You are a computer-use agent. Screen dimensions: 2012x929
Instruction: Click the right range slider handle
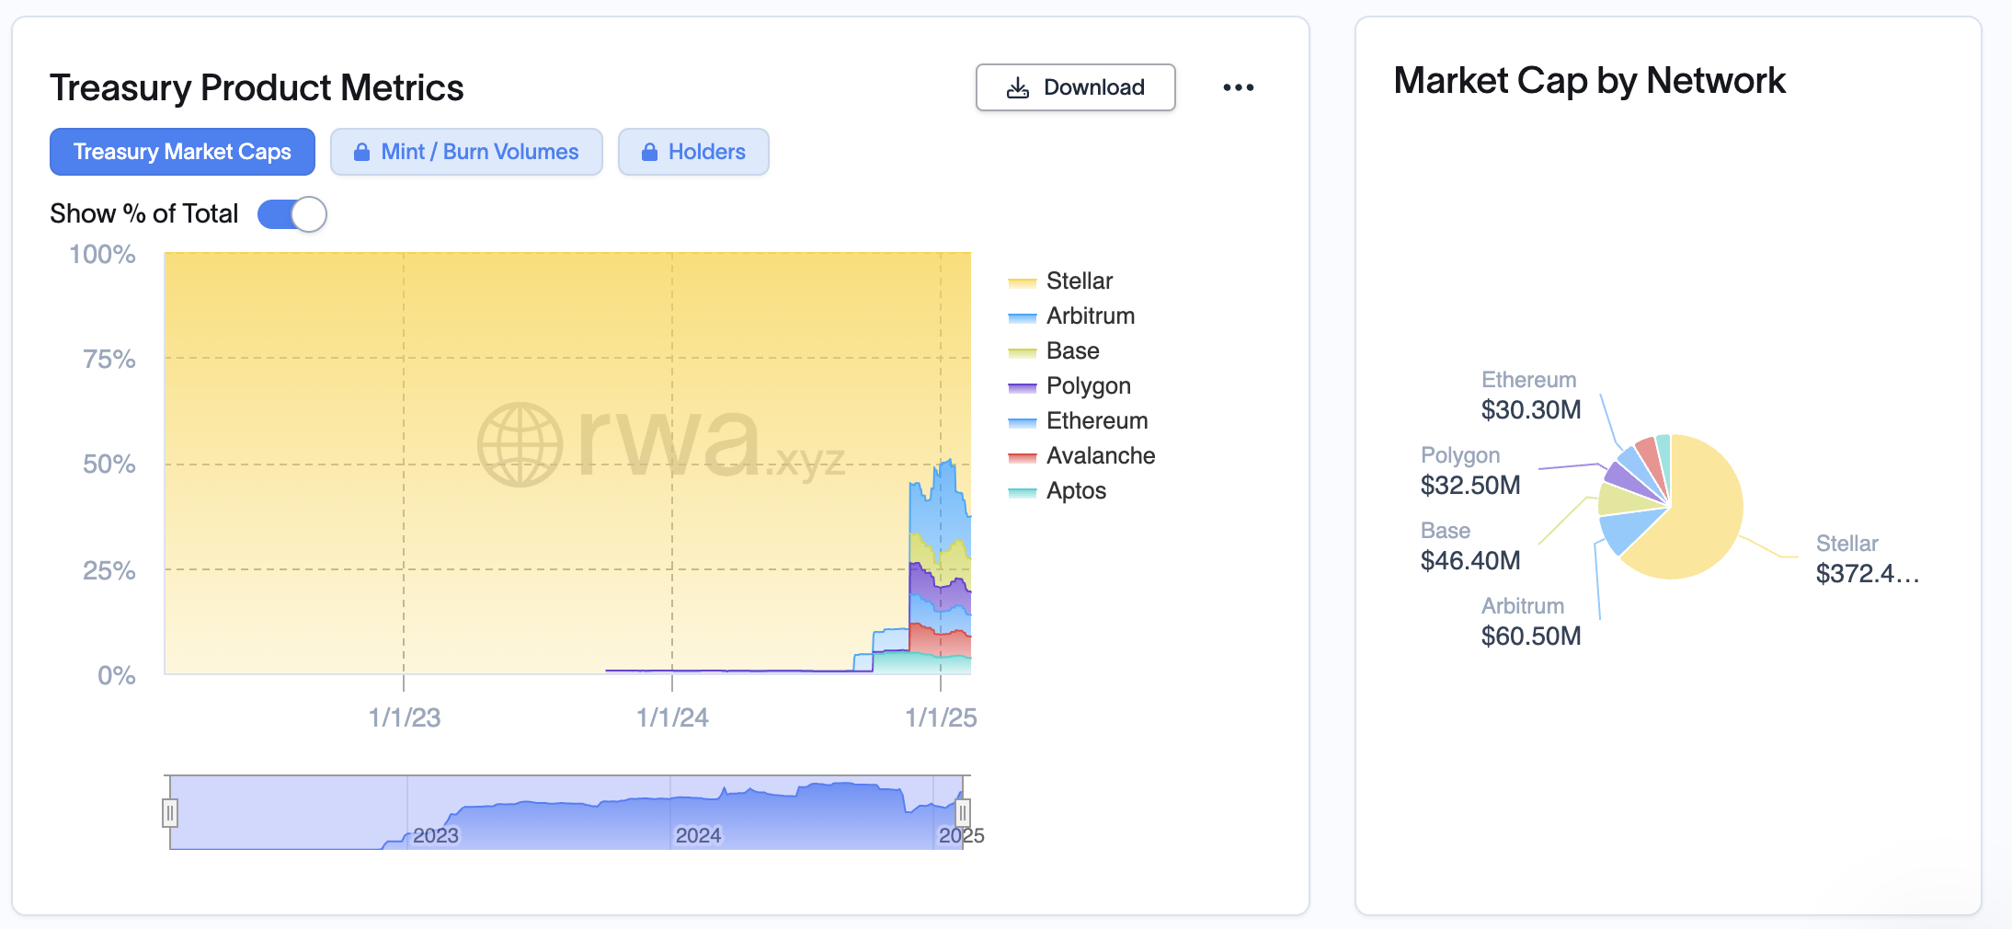[x=962, y=813]
